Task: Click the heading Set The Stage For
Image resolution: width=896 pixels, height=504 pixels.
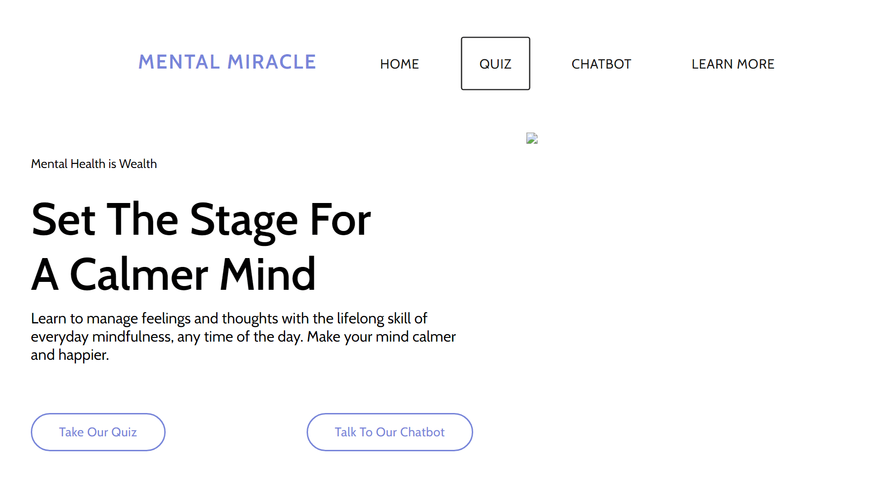Action: (201, 219)
